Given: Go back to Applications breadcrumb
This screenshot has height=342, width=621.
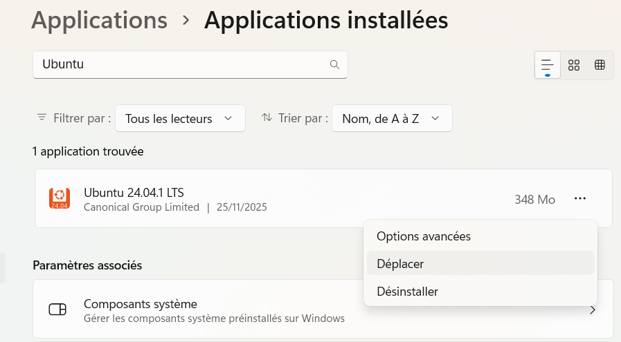Looking at the screenshot, I should click(100, 20).
